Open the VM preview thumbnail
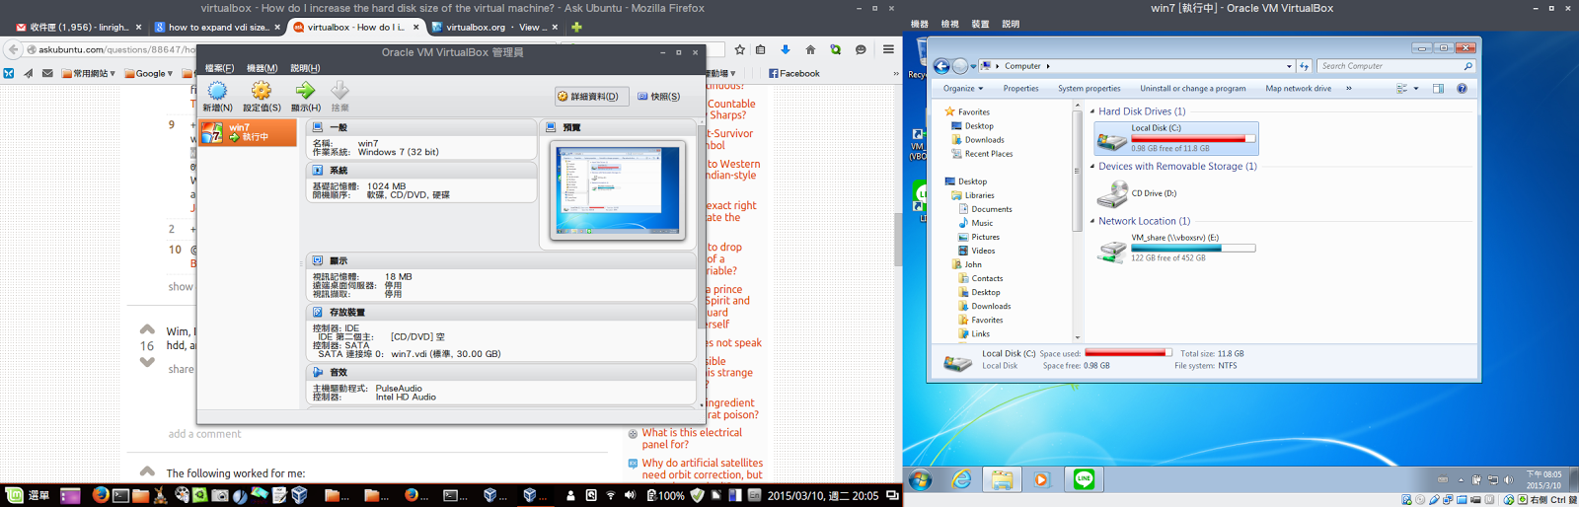This screenshot has width=1579, height=507. click(618, 190)
